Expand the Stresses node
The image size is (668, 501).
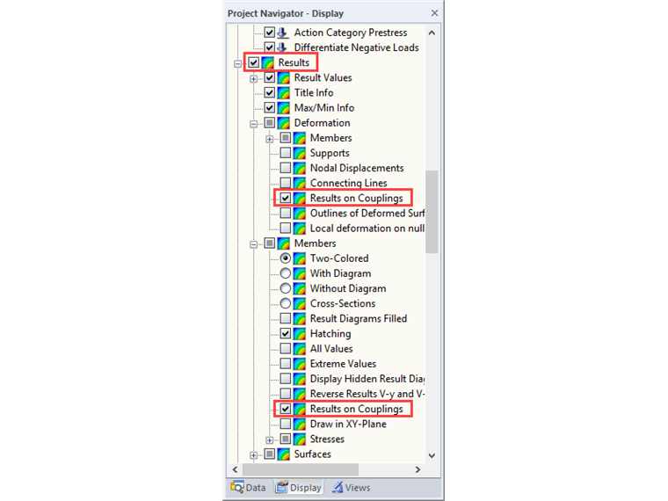269,440
